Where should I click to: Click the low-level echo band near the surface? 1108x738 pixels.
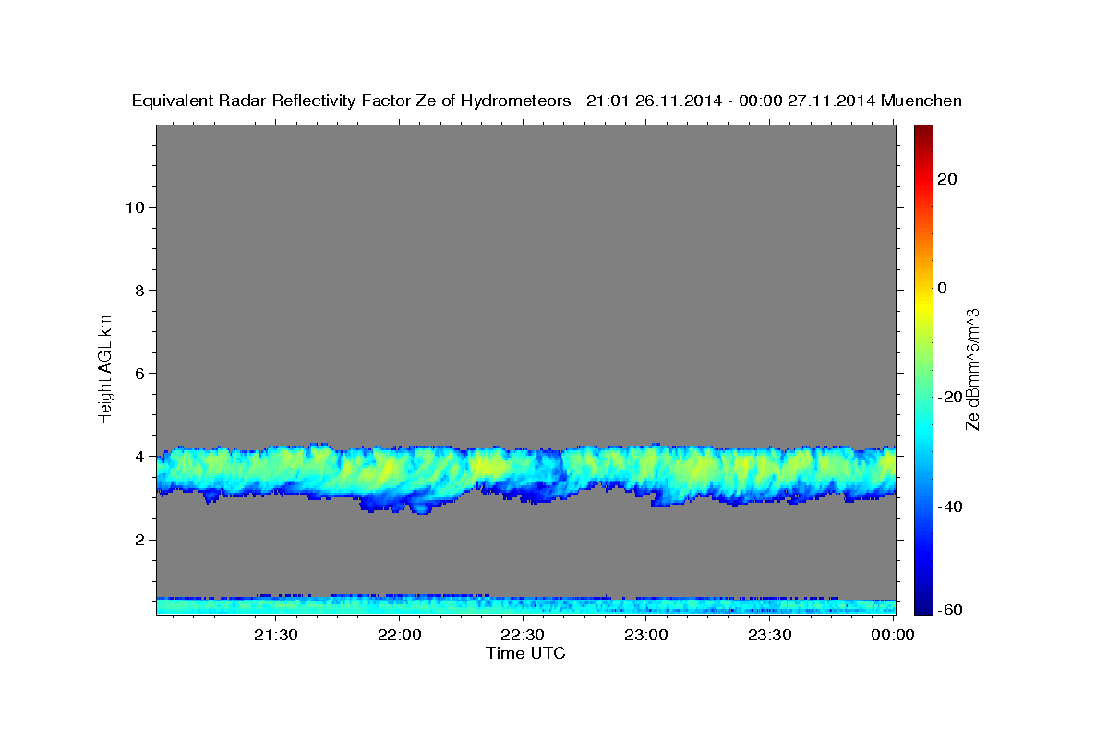pyautogui.click(x=525, y=605)
